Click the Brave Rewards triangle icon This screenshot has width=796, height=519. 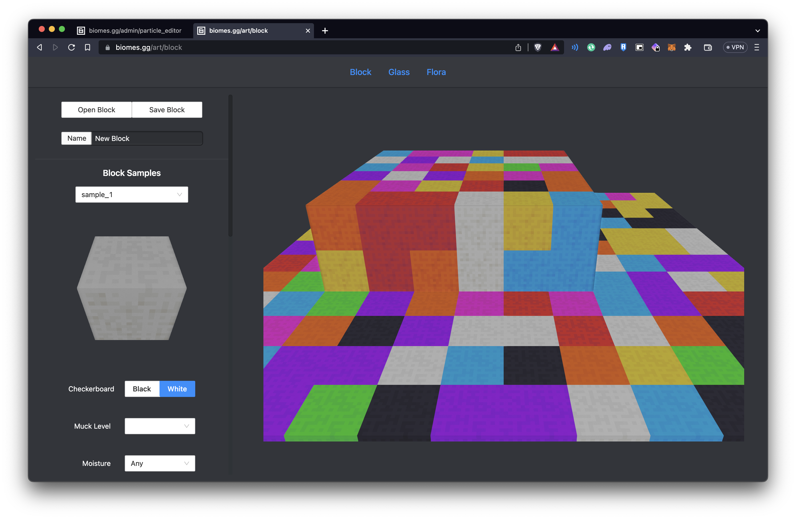point(554,48)
